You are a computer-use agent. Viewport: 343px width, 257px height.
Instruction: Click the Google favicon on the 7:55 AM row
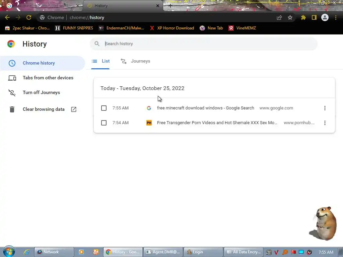click(x=149, y=108)
